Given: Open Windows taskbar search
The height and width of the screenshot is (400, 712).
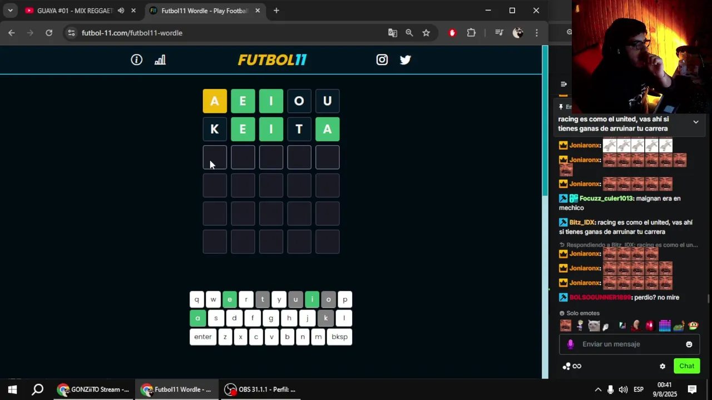Looking at the screenshot, I should 37,389.
